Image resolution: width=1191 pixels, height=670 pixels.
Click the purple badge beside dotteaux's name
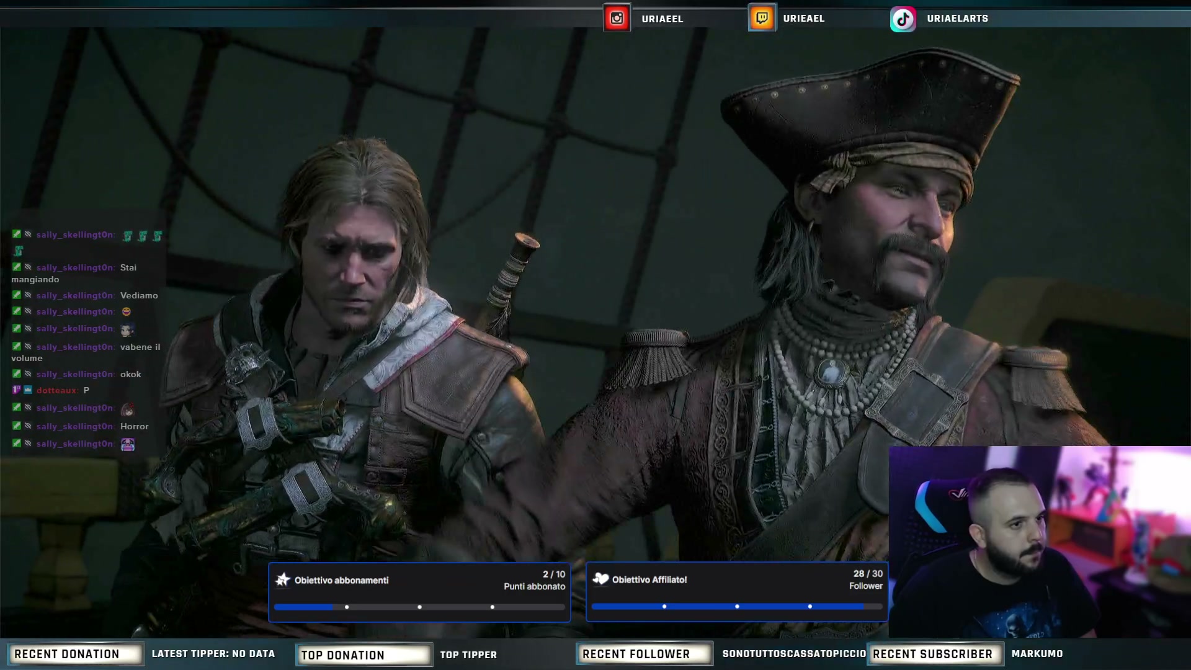17,390
